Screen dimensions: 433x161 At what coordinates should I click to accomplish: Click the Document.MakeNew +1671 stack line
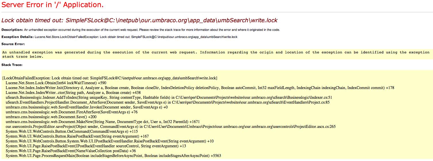point(103,122)
